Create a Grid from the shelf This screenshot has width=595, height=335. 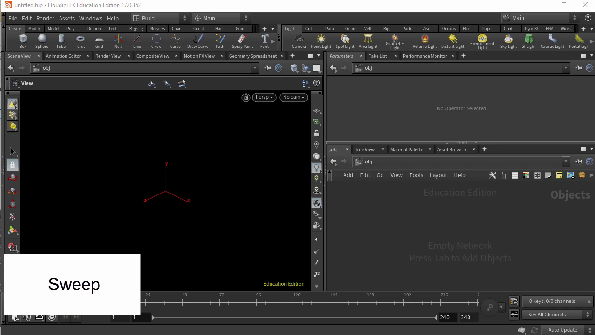click(99, 41)
